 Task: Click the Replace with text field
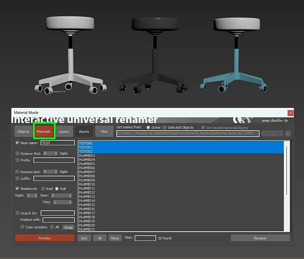coord(59,220)
